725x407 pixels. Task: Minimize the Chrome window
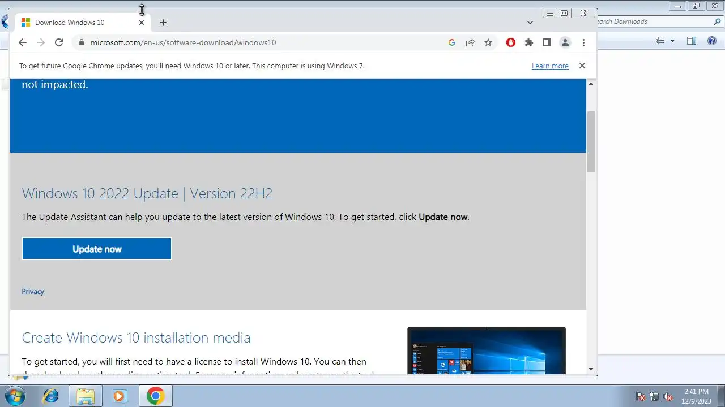pyautogui.click(x=549, y=13)
